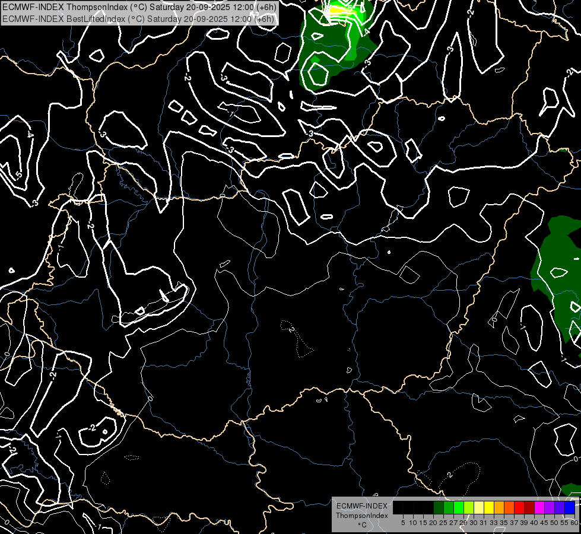Click legend tick label 50

[554, 523]
